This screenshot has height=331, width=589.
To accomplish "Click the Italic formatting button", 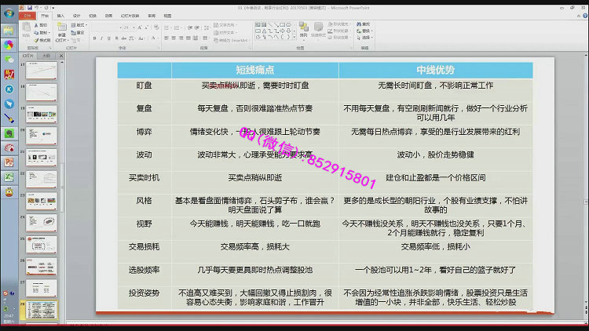I will (101, 38).
